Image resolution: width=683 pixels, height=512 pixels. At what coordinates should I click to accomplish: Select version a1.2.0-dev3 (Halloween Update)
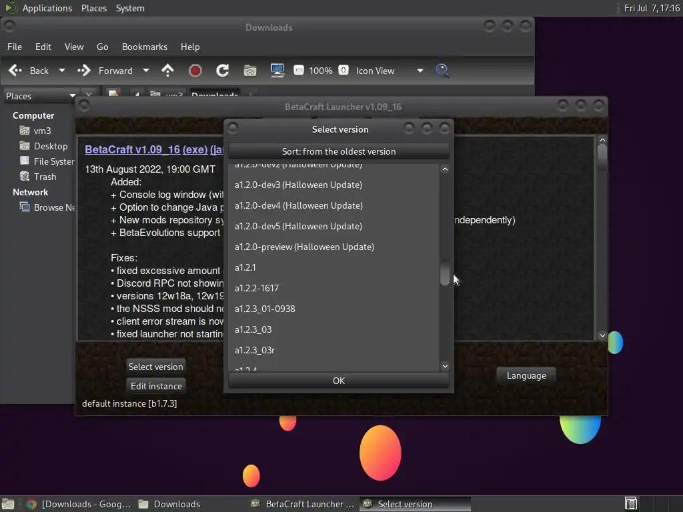tap(333, 185)
